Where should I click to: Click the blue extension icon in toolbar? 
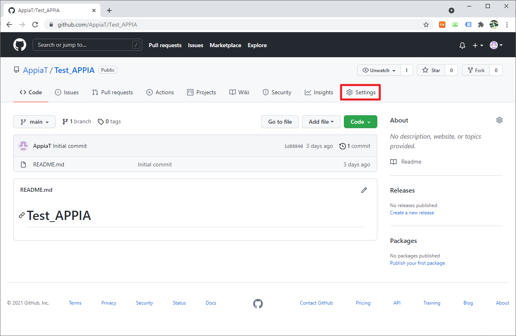click(468, 25)
